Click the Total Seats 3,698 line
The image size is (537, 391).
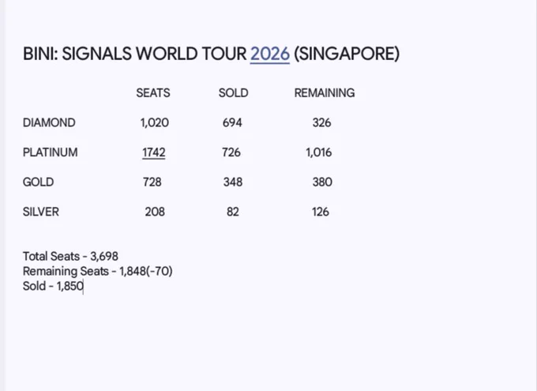70,257
